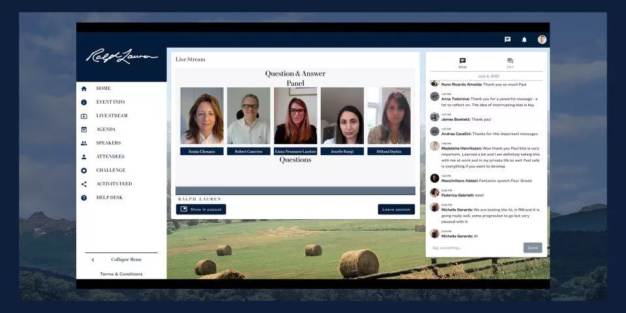Open LIVE STREAM menu item

click(112, 116)
